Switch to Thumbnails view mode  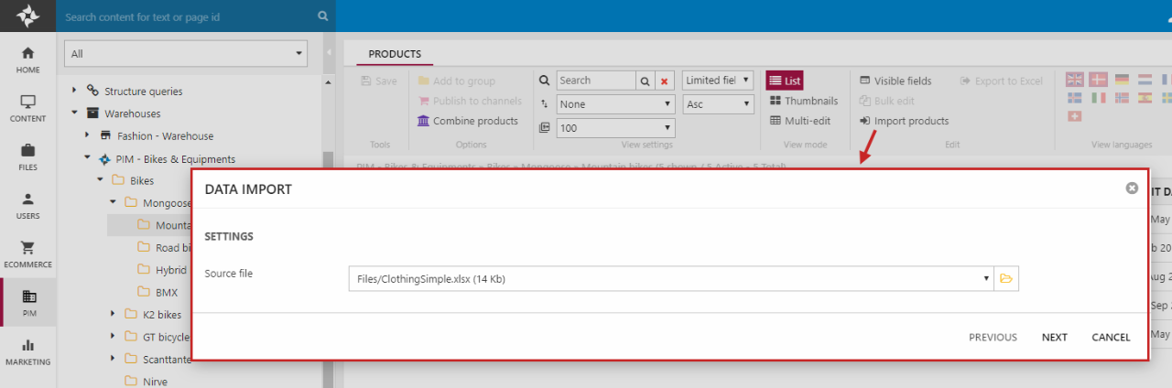[x=804, y=101]
